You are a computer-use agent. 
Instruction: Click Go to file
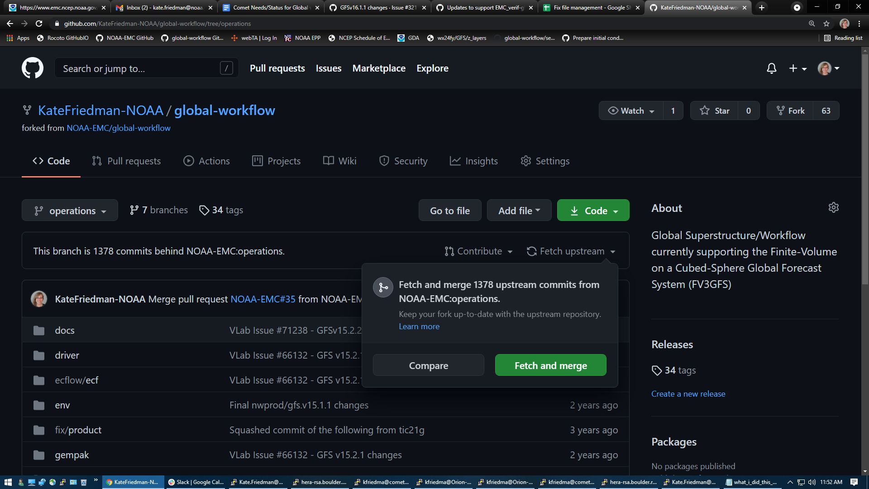(450, 211)
